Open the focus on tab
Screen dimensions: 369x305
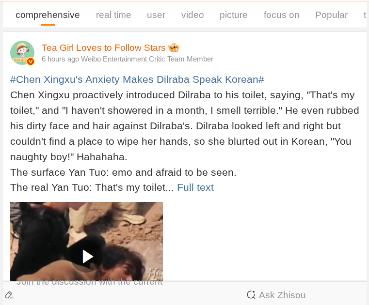(281, 15)
